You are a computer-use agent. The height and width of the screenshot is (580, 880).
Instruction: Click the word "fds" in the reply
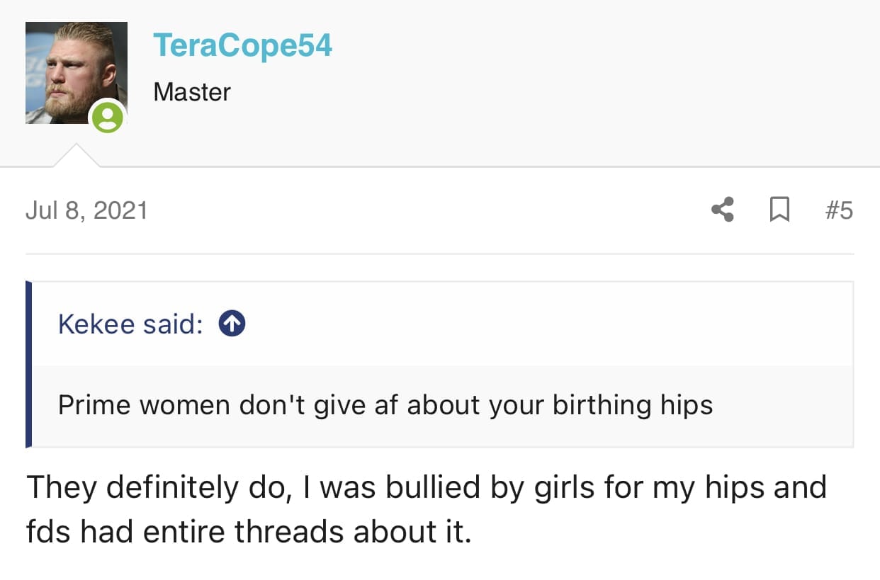click(48, 532)
